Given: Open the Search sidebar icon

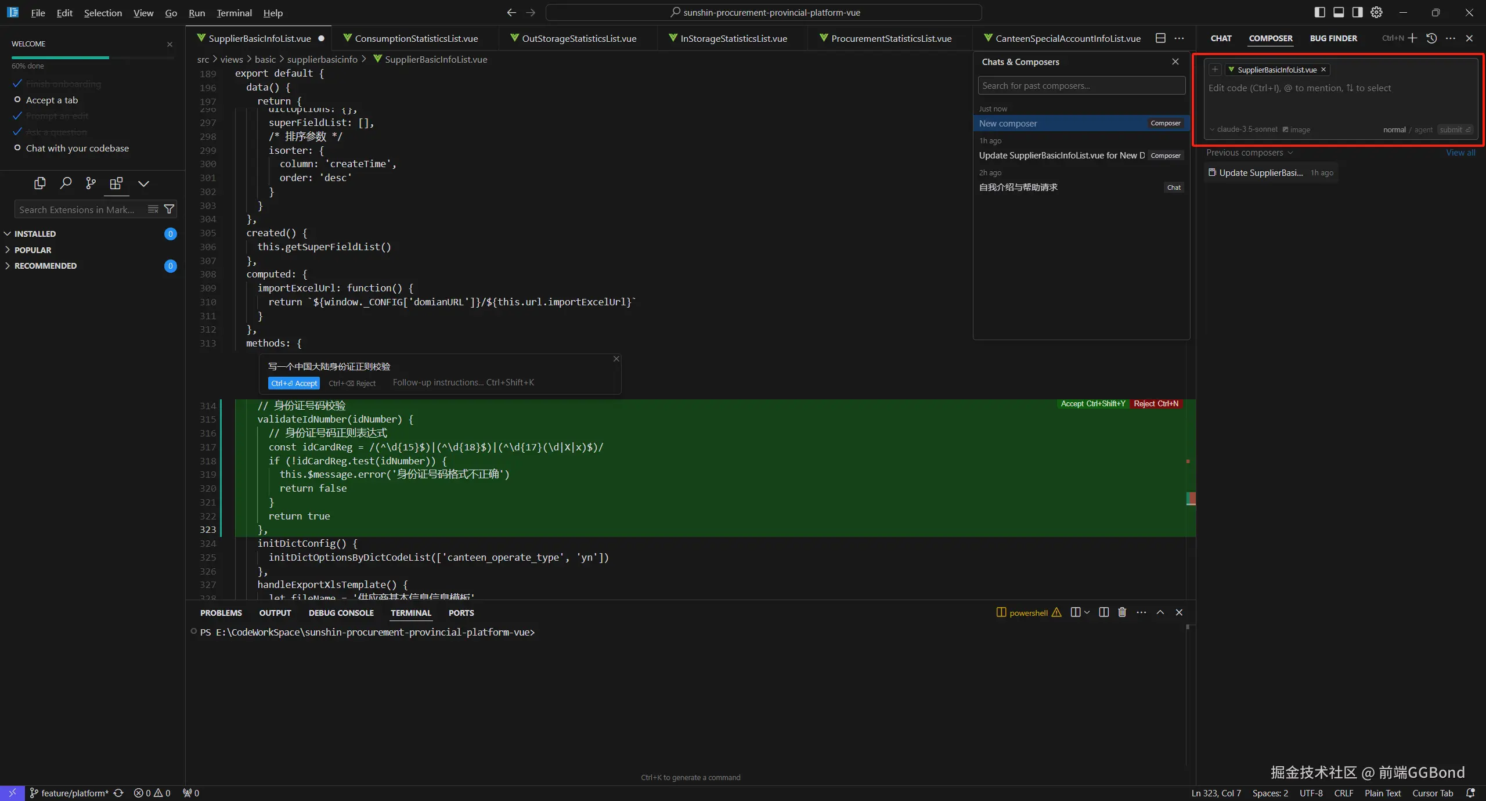Looking at the screenshot, I should pyautogui.click(x=66, y=183).
